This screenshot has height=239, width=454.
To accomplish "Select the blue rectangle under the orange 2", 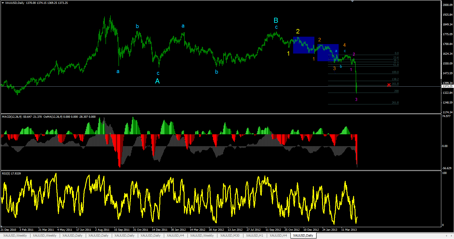I will [328, 53].
